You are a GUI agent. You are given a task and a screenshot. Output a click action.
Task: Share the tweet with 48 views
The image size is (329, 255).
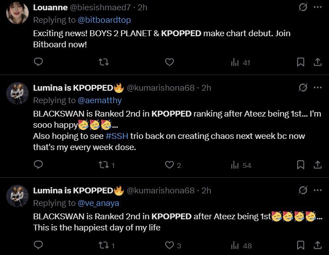pos(317,245)
